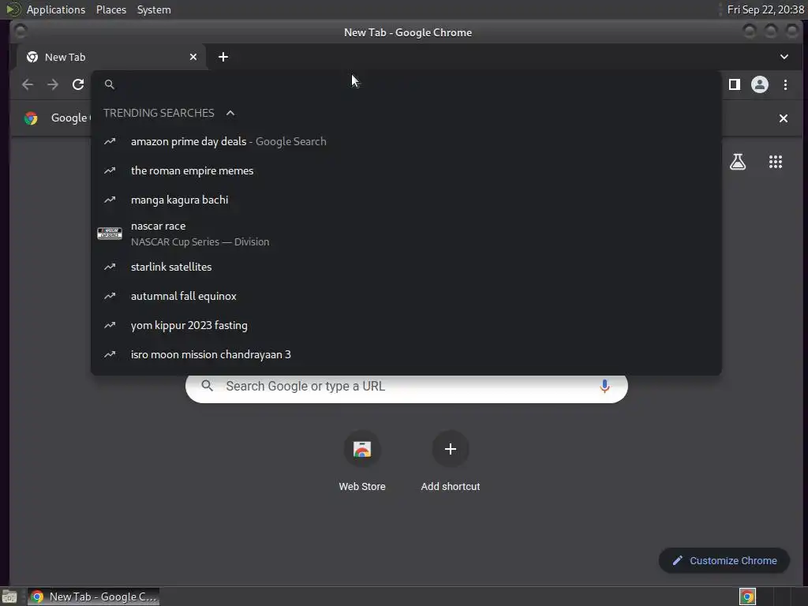This screenshot has height=606, width=808.
Task: Open the Google apps grid
Action: [x=776, y=162]
